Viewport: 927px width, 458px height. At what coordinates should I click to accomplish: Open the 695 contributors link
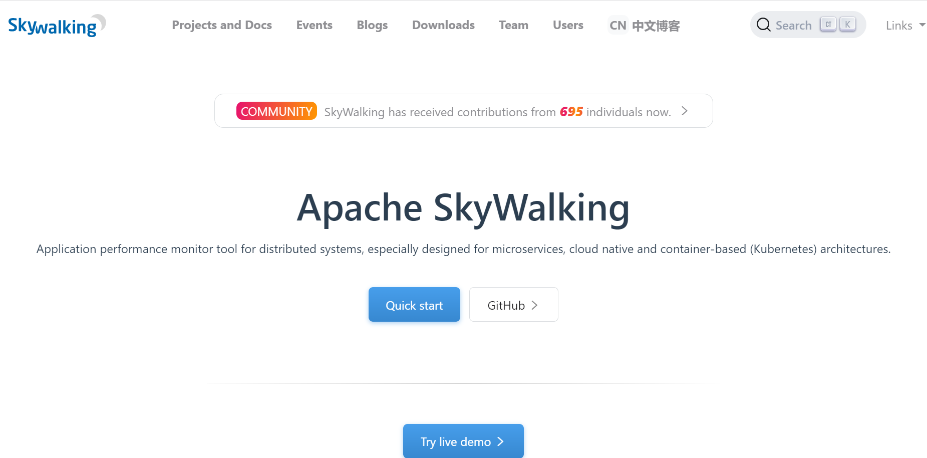571,111
